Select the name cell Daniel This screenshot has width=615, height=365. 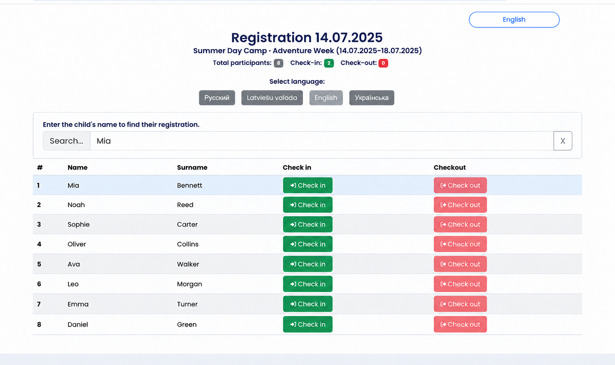[x=78, y=325]
